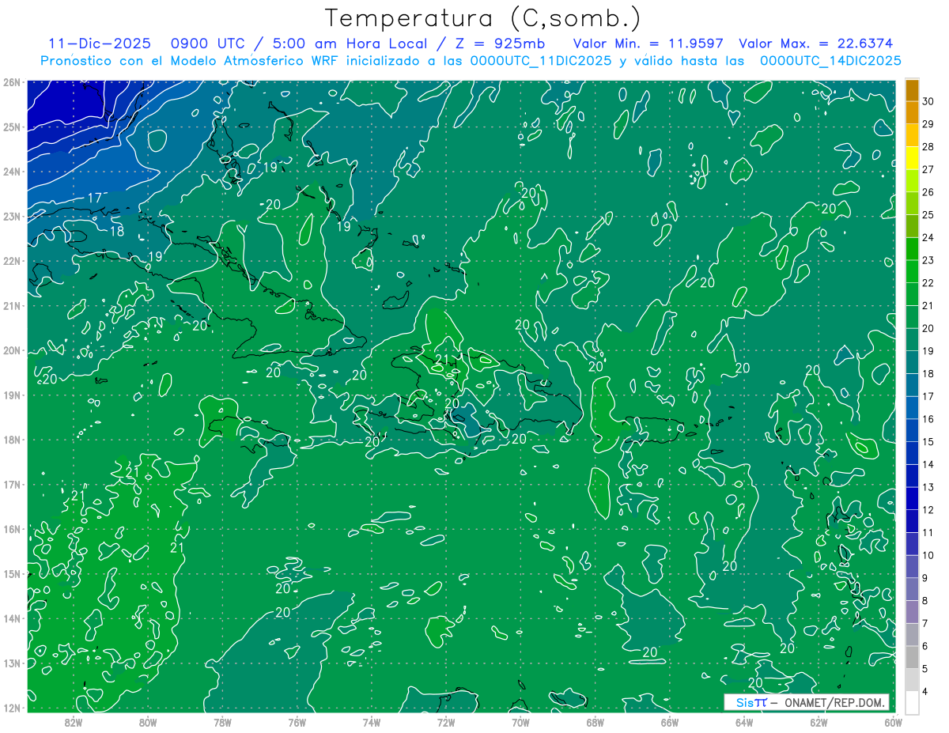Click the '13N' latitude axis label
This screenshot has height=733, width=949.
pyautogui.click(x=11, y=663)
